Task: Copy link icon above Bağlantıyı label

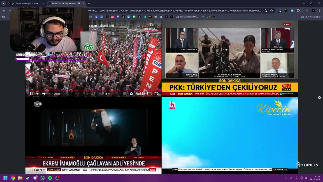Action: click(x=151, y=25)
